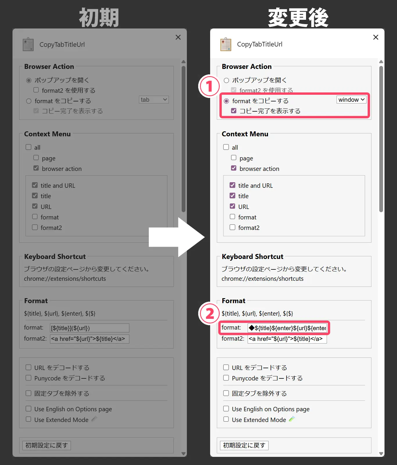The image size is (397, 465).
Task: Uncheck 'コピー完了を表示する' in right panel
Action: [x=234, y=111]
